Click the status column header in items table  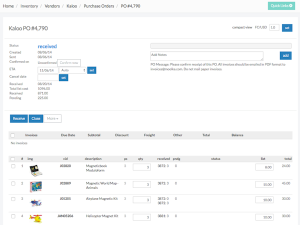coord(215,159)
